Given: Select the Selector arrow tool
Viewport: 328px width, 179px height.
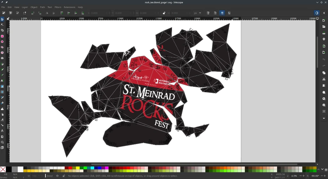Looking at the screenshot, I should pos(2,19).
